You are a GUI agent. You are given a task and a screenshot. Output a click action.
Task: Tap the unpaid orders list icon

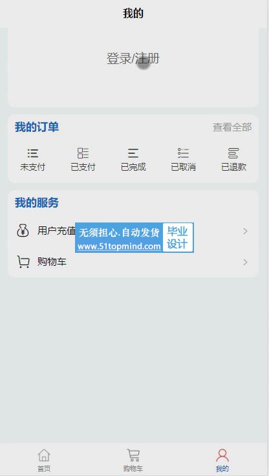[x=33, y=153]
